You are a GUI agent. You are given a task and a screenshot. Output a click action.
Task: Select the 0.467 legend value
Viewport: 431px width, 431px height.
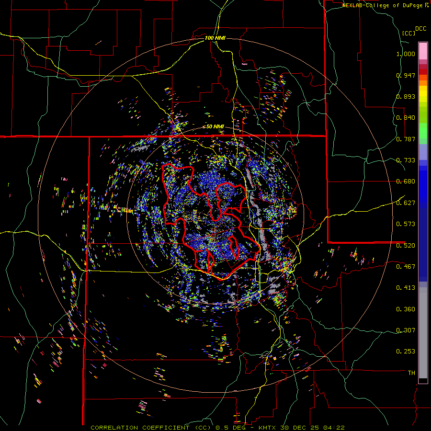point(406,267)
